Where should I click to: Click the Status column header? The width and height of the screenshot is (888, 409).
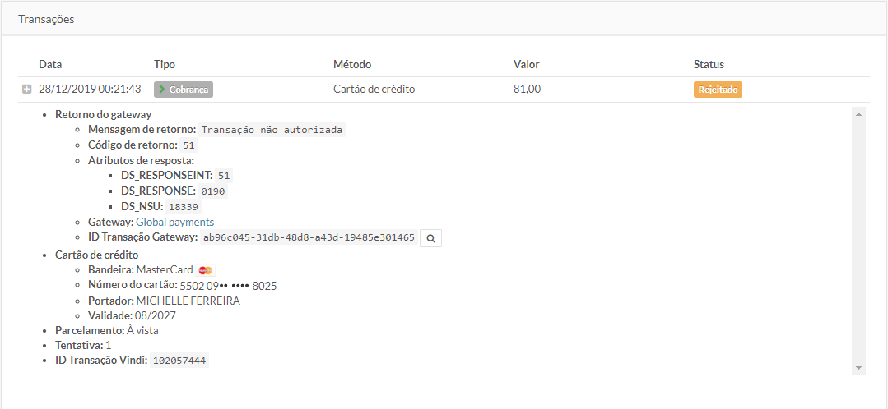click(709, 64)
